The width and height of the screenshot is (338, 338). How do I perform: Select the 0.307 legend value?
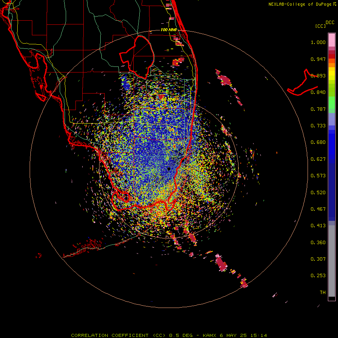(318, 259)
